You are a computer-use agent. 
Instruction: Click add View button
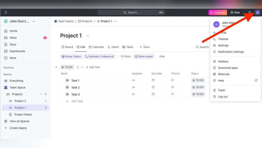click(x=145, y=47)
